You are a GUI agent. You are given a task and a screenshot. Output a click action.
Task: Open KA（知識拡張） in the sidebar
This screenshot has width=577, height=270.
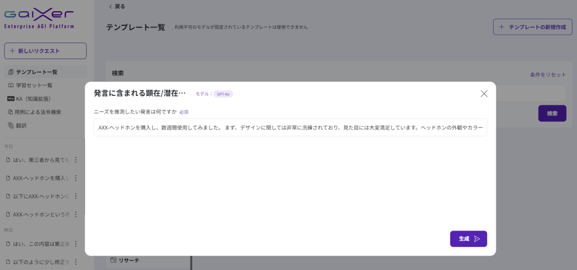coord(34,99)
